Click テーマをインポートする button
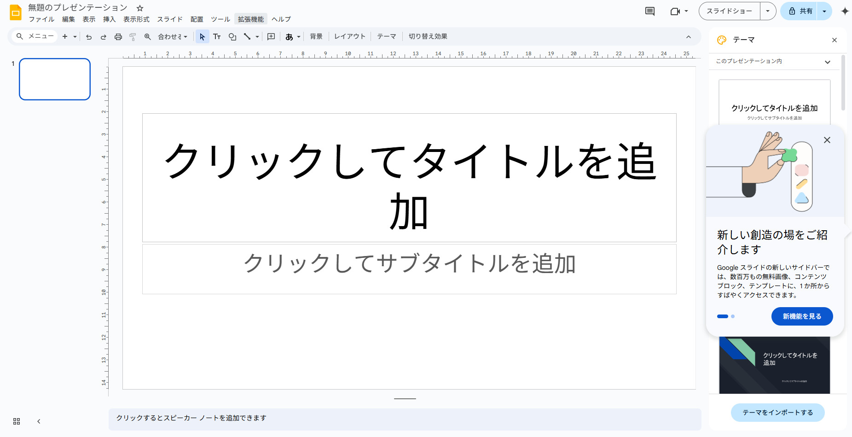 (x=777, y=413)
